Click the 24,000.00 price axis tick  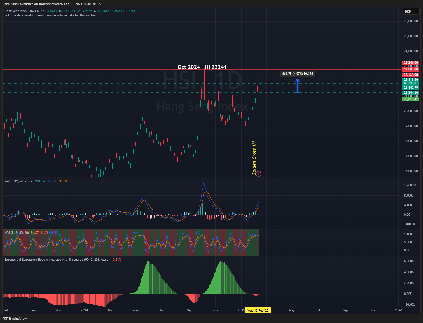(411, 51)
